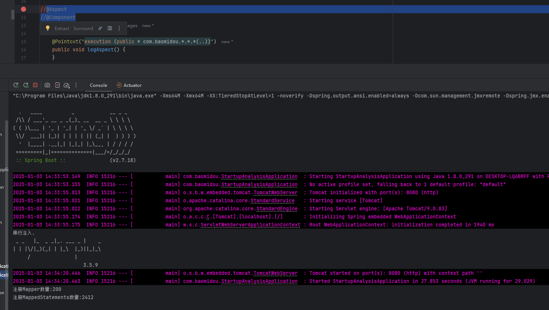Open console toolbar more options menu
549x310 pixels.
tap(76, 85)
